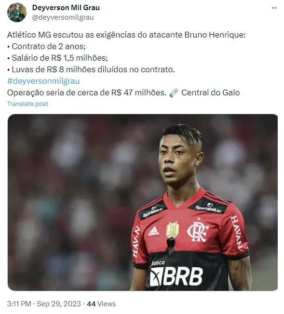Click the first line of tweet text
Viewport: 284px width, 314px height.
126,35
